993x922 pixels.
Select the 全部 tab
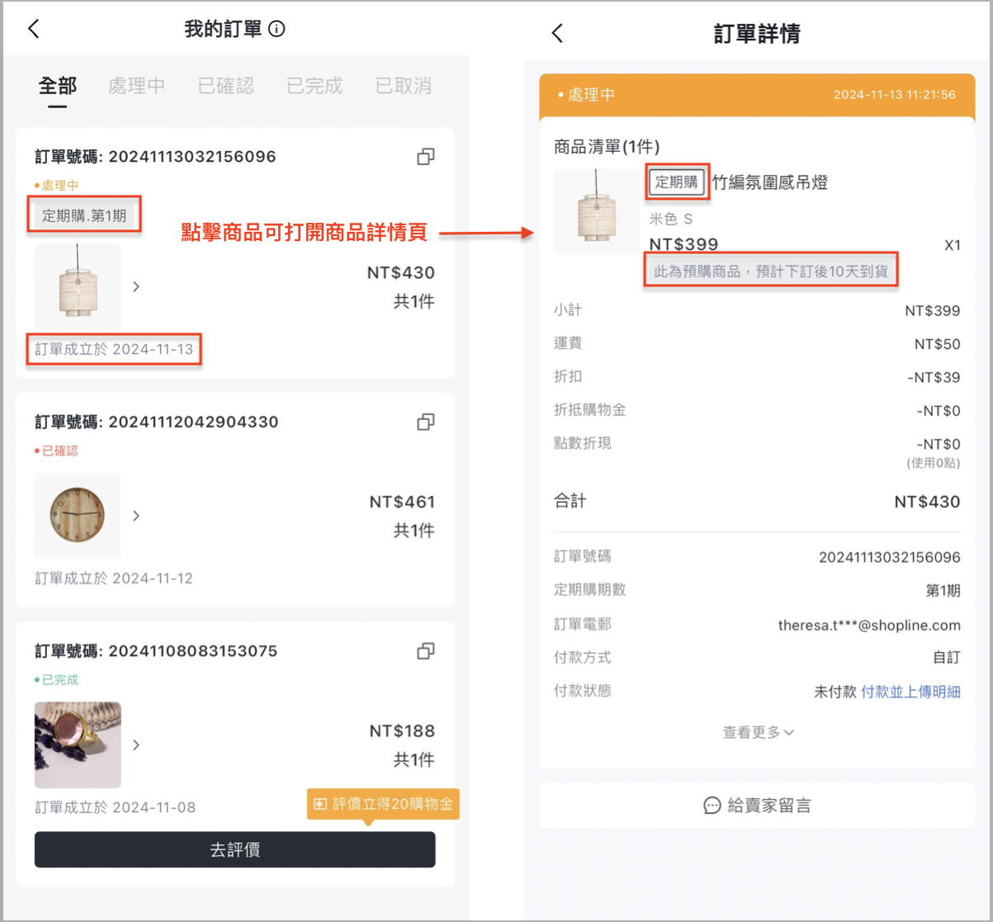coord(58,86)
